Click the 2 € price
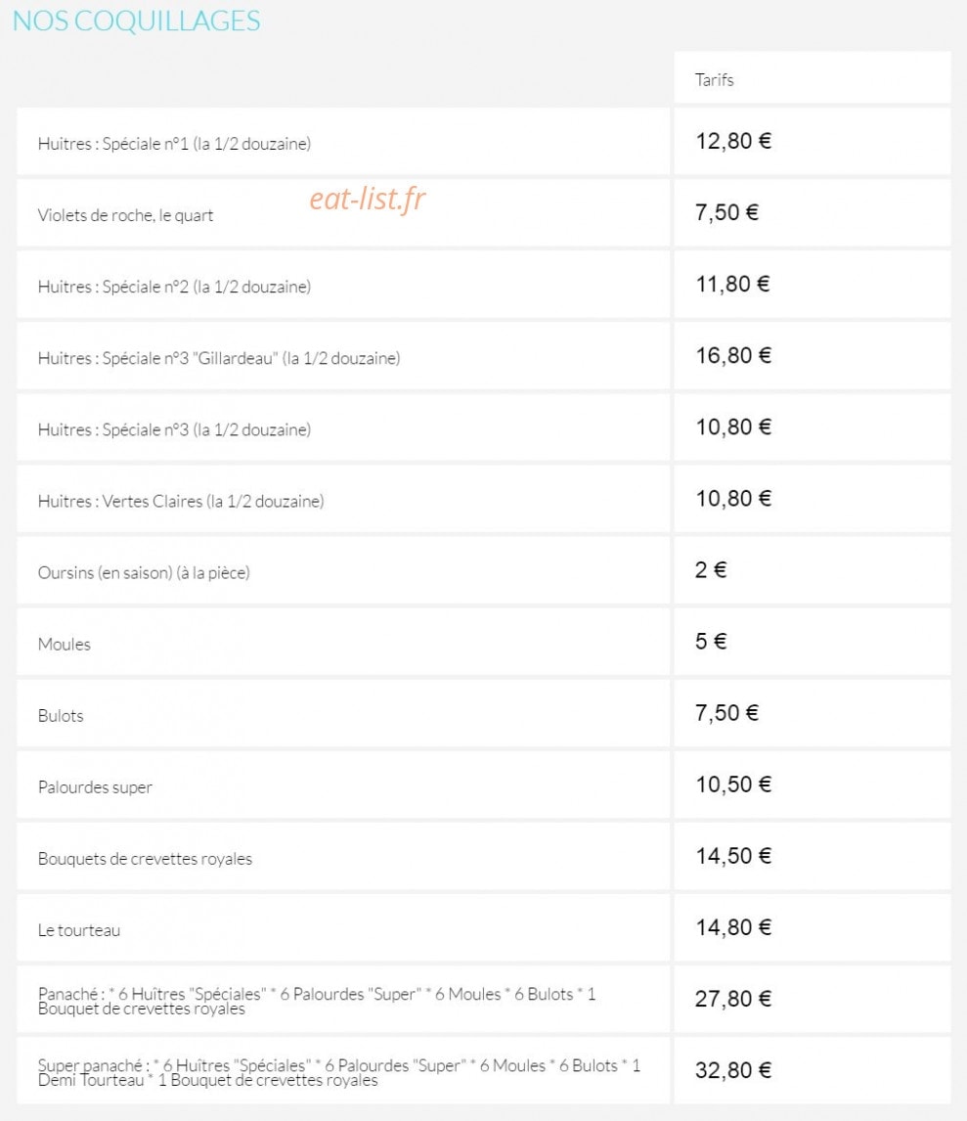Viewport: 967px width, 1121px height. (x=711, y=570)
